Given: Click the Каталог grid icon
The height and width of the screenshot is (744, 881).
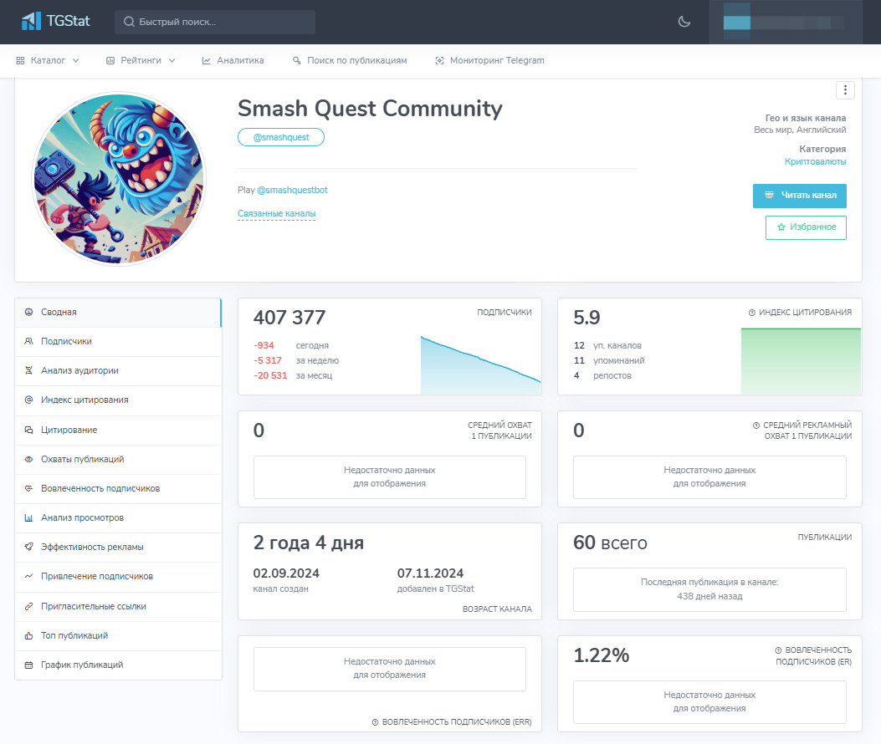Looking at the screenshot, I should coord(20,61).
